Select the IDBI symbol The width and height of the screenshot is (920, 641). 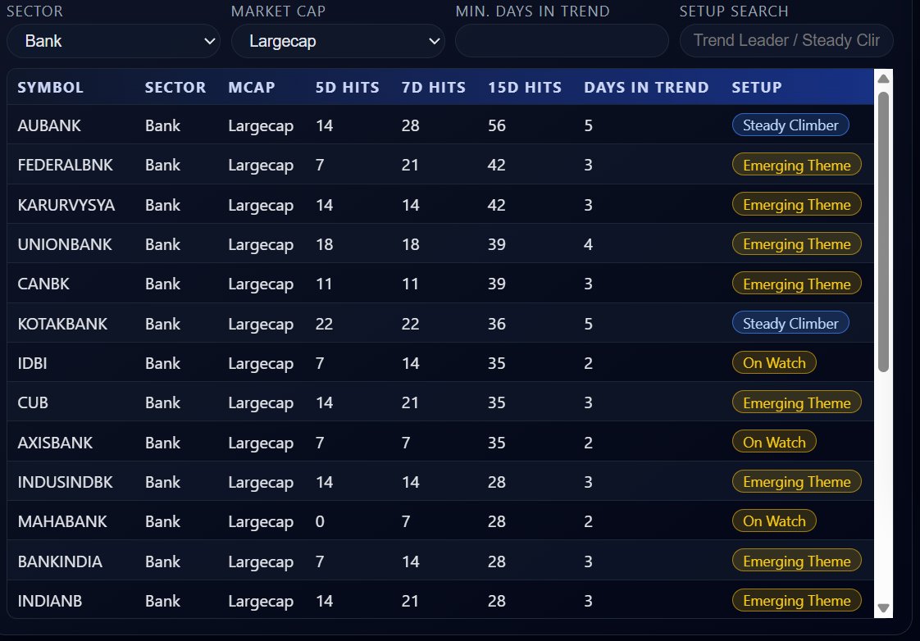click(32, 363)
